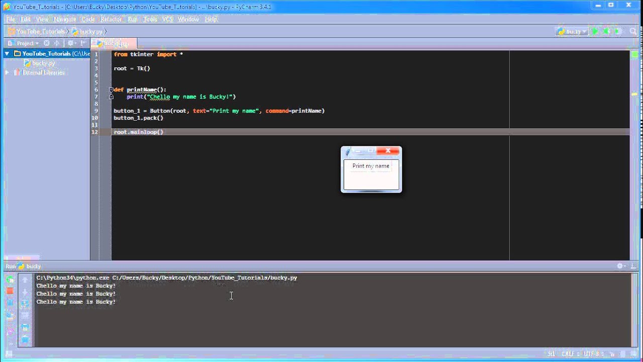Viewport: 643px width, 362px height.
Task: Run the bucky configuration with green play icon
Action: [595, 31]
